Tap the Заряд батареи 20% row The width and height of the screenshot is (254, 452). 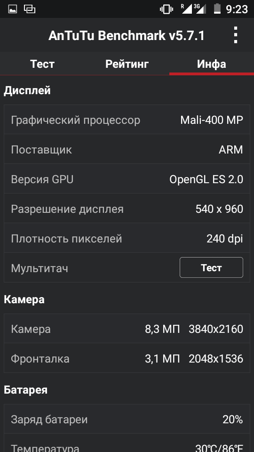pyautogui.click(x=127, y=419)
